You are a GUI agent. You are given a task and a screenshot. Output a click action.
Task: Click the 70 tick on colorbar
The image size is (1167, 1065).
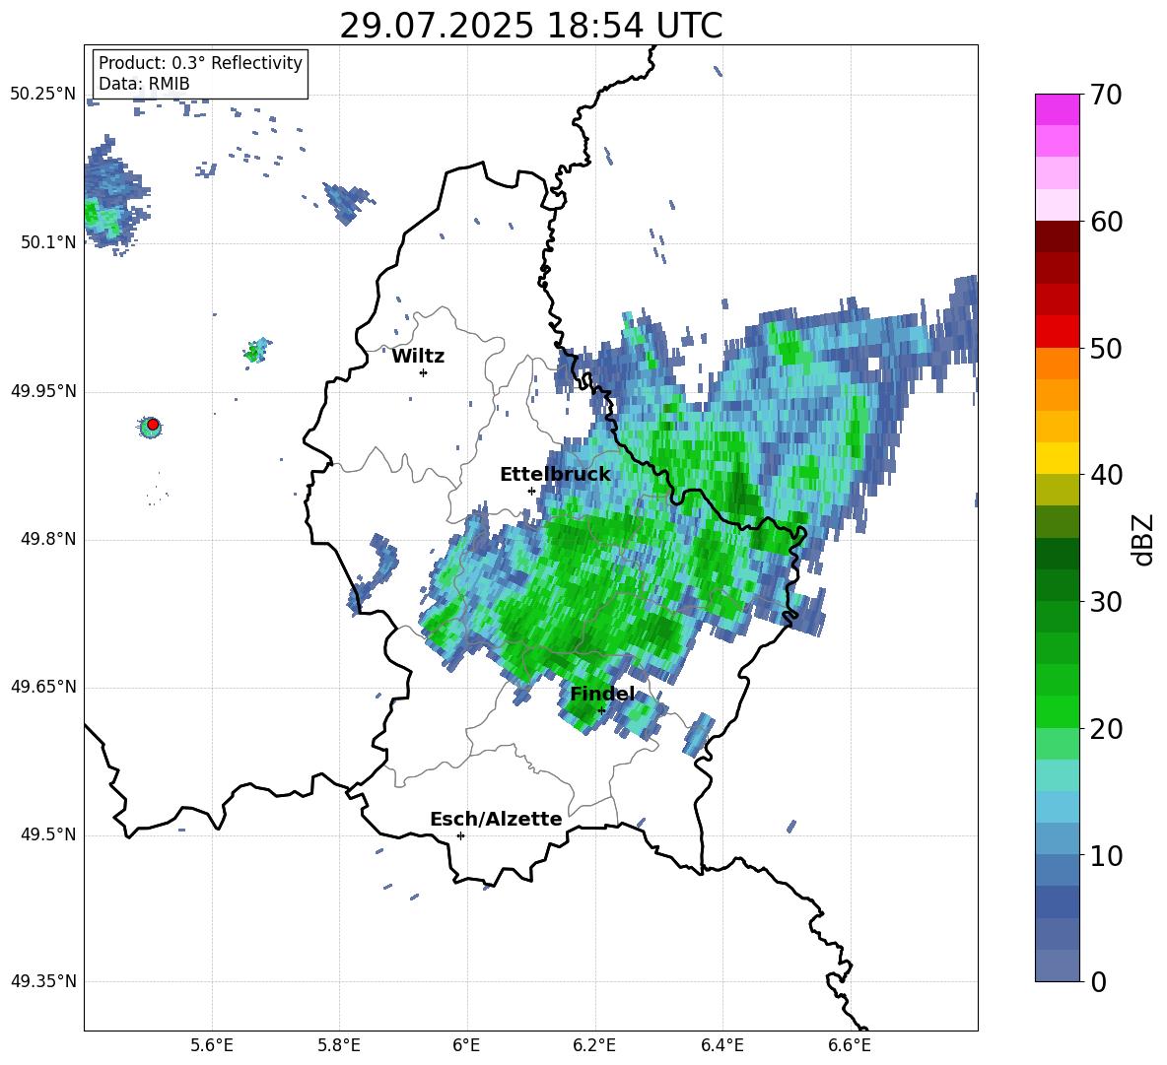tap(1106, 96)
